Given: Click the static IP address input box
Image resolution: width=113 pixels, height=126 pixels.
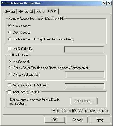Looking at the screenshot, I should (x=84, y=86).
